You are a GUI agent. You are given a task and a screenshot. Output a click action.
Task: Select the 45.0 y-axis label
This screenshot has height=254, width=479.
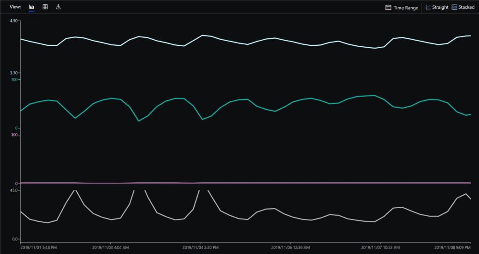13,190
